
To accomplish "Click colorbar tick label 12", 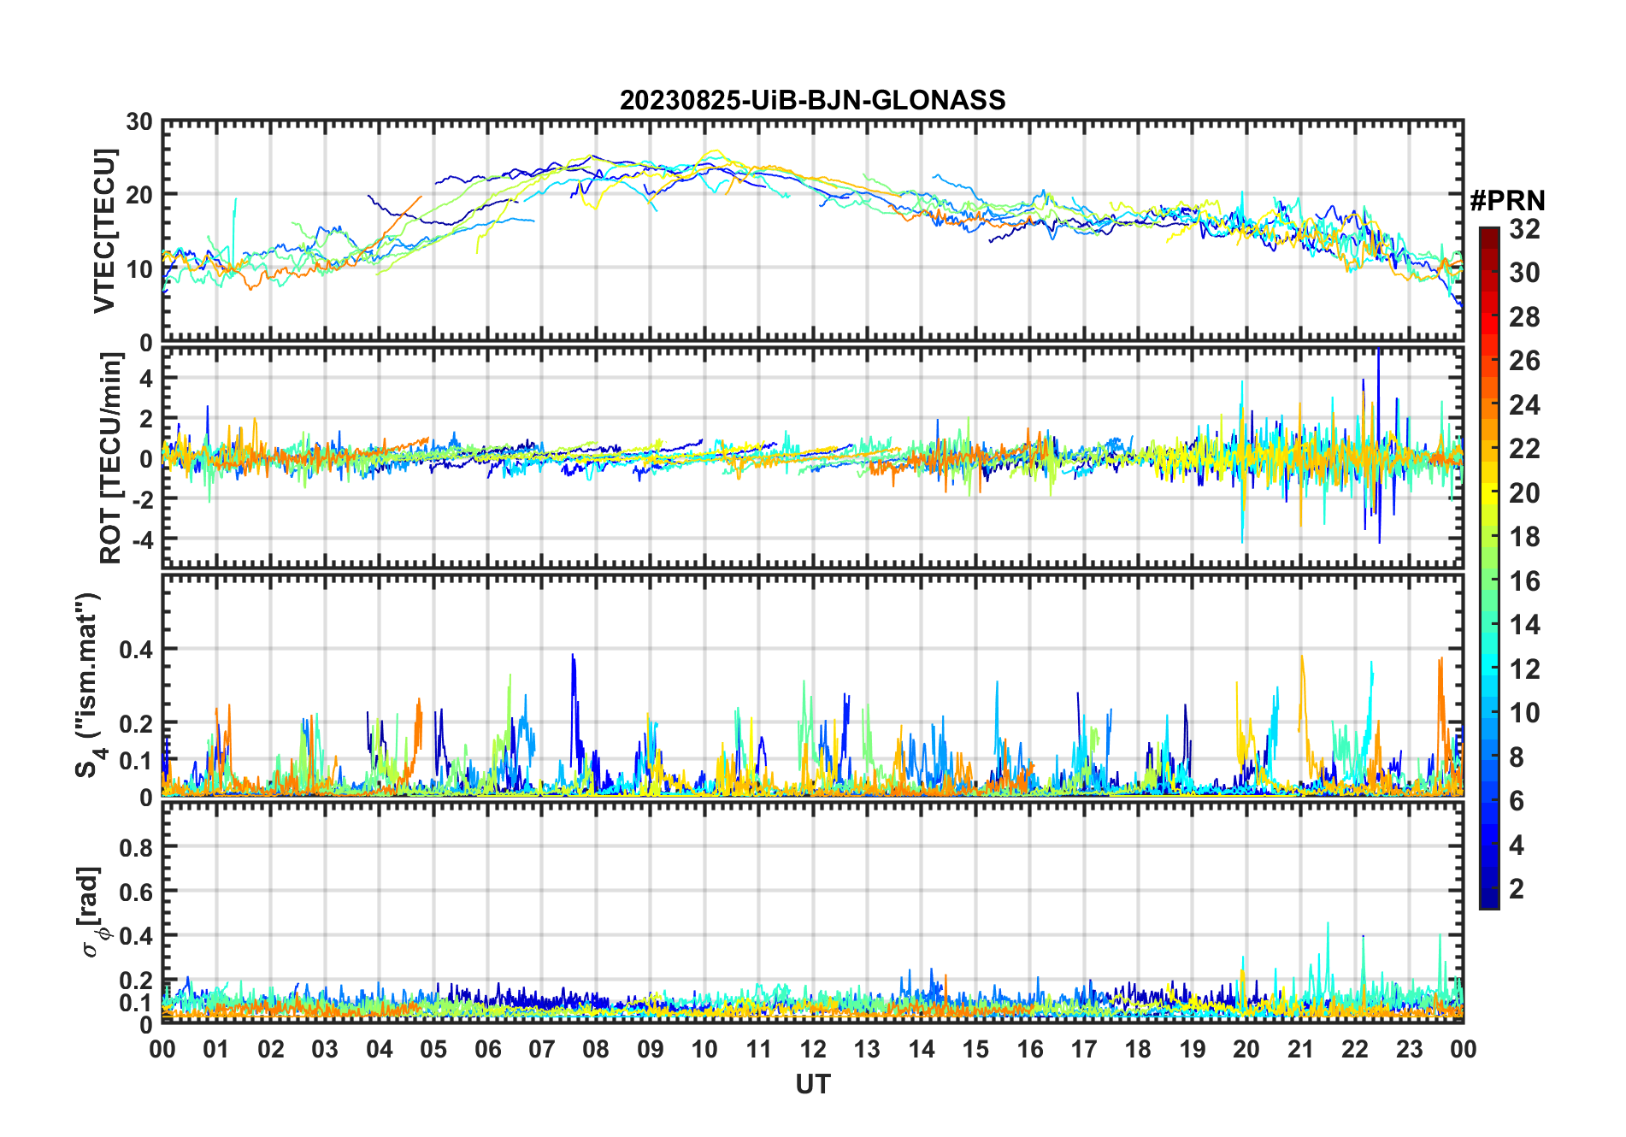I will point(1524,669).
